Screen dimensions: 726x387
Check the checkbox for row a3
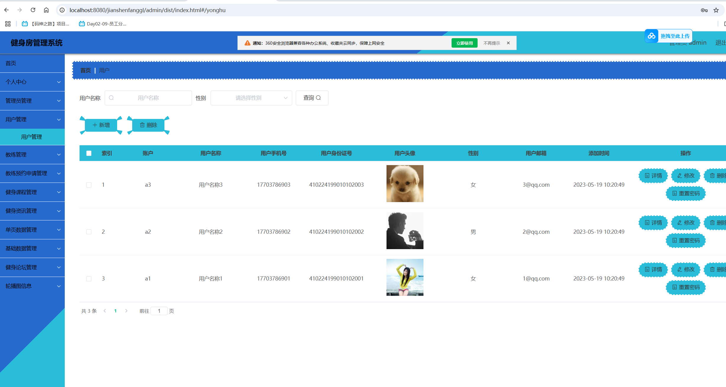pyautogui.click(x=89, y=185)
